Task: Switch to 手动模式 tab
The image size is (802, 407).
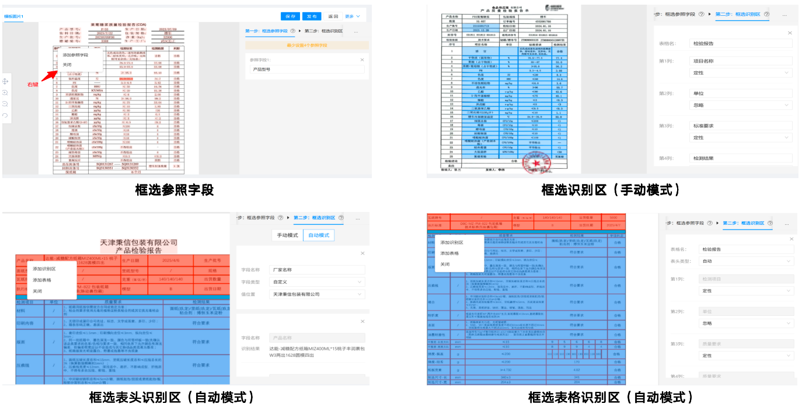Action: pos(287,235)
